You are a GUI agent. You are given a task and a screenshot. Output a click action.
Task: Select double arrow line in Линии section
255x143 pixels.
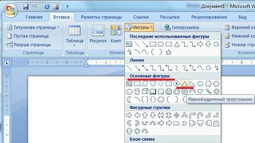[145, 68]
